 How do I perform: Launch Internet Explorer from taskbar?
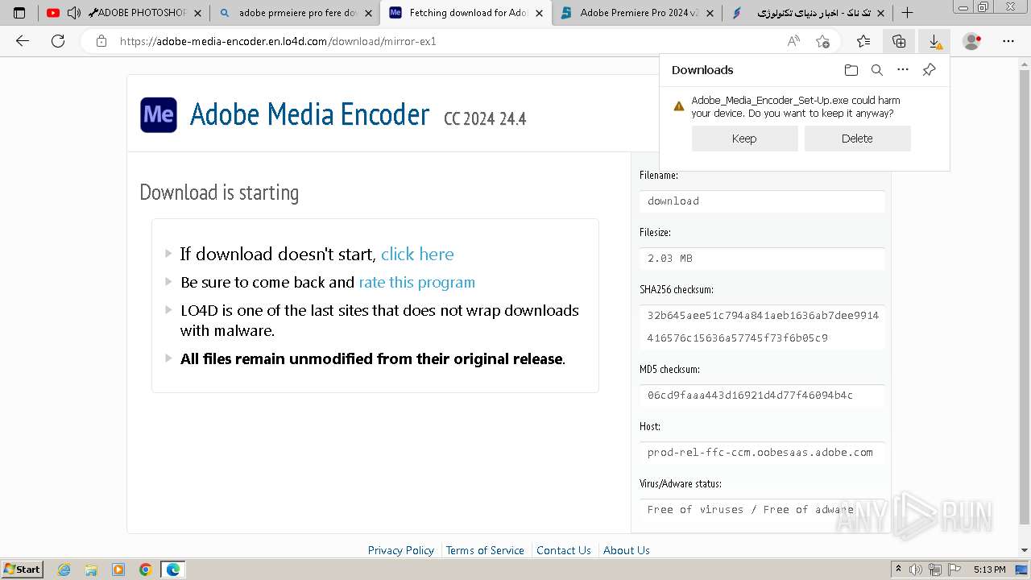pyautogui.click(x=64, y=570)
